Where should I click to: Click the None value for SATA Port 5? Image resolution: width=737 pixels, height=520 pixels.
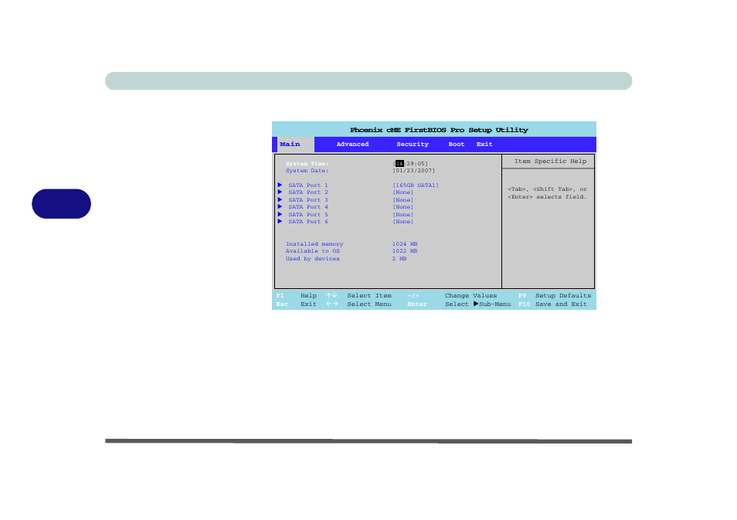click(x=402, y=214)
